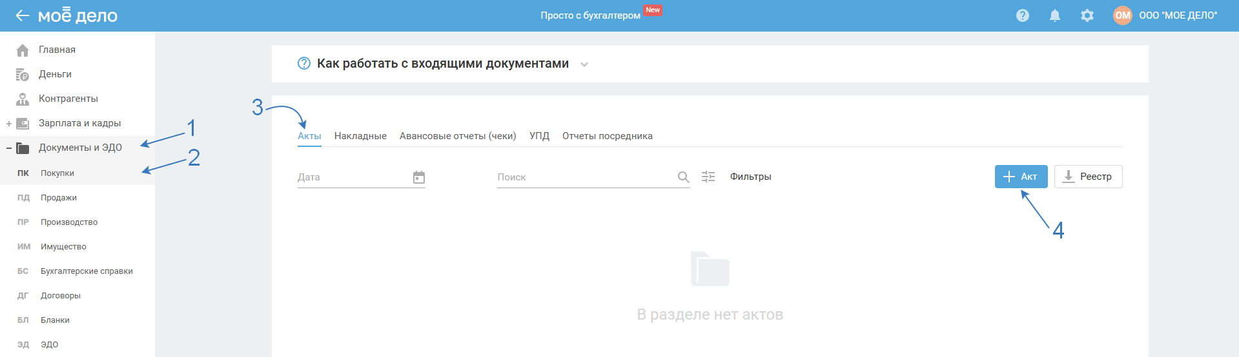Click the back arrow in the header
This screenshot has height=357, width=1239.
[22, 15]
